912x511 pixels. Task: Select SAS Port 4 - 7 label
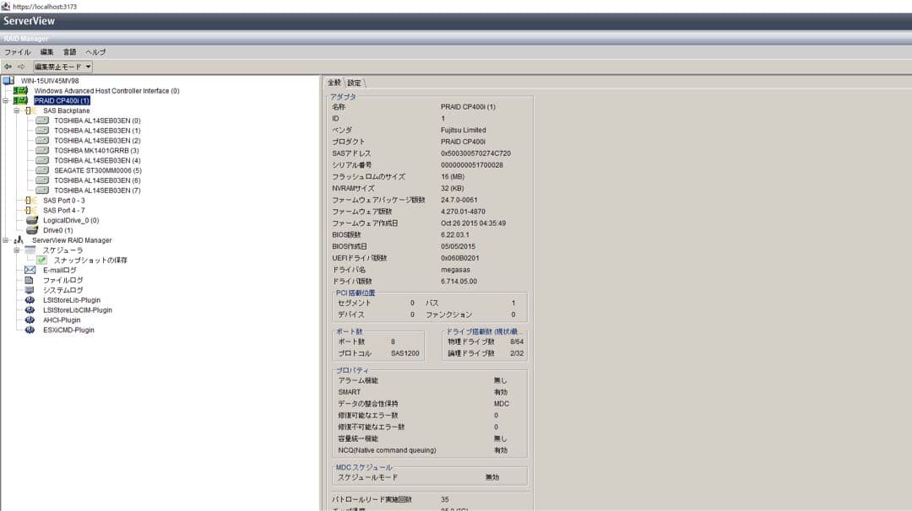coord(64,210)
